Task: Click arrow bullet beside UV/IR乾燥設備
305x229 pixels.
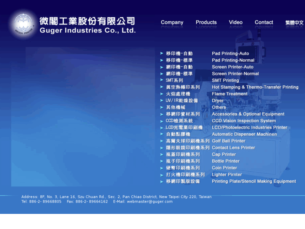Action: click(x=162, y=100)
